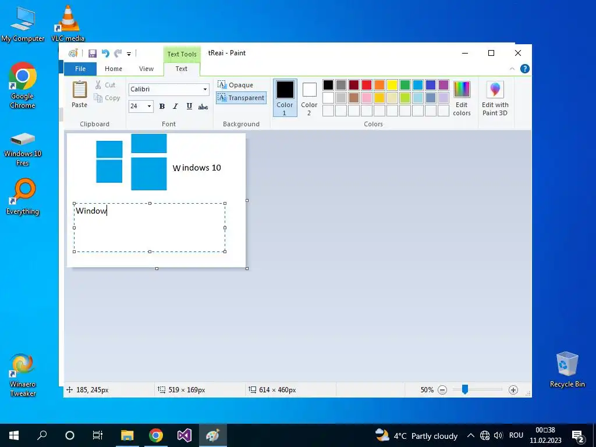596x447 pixels.
Task: Open Everything search desktop shortcut
Action: [x=23, y=197]
